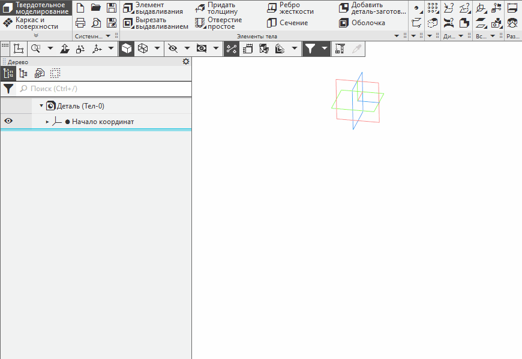The height and width of the screenshot is (359, 522).
Task: Toggle visibility eye for Начало координат
Action: coord(8,121)
